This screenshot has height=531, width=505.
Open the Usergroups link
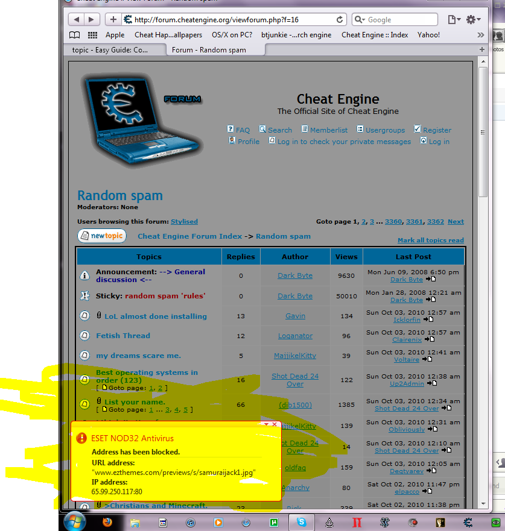(x=385, y=130)
